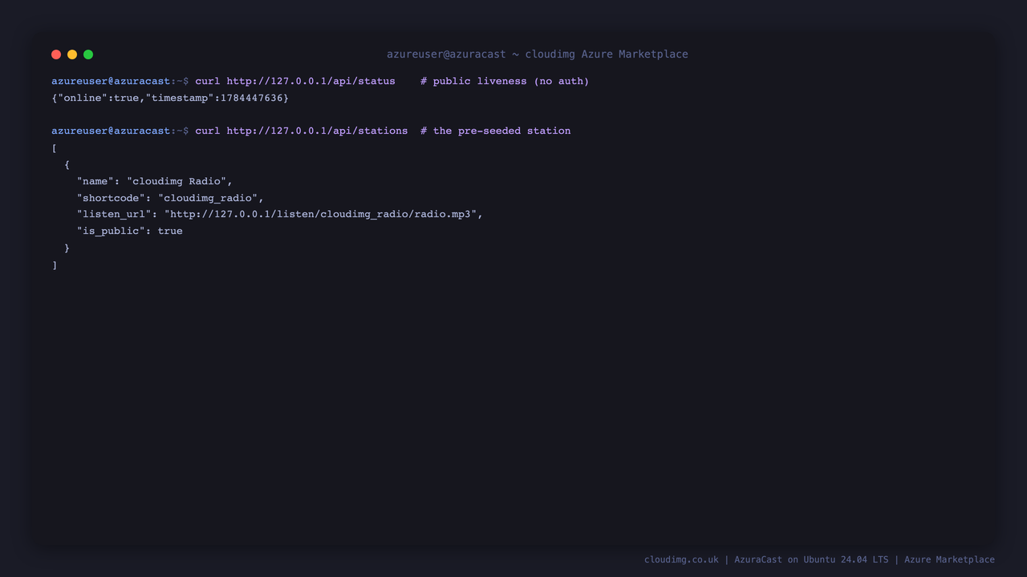Click the green maximize window dot
This screenshot has height=577, width=1027.
[88, 54]
